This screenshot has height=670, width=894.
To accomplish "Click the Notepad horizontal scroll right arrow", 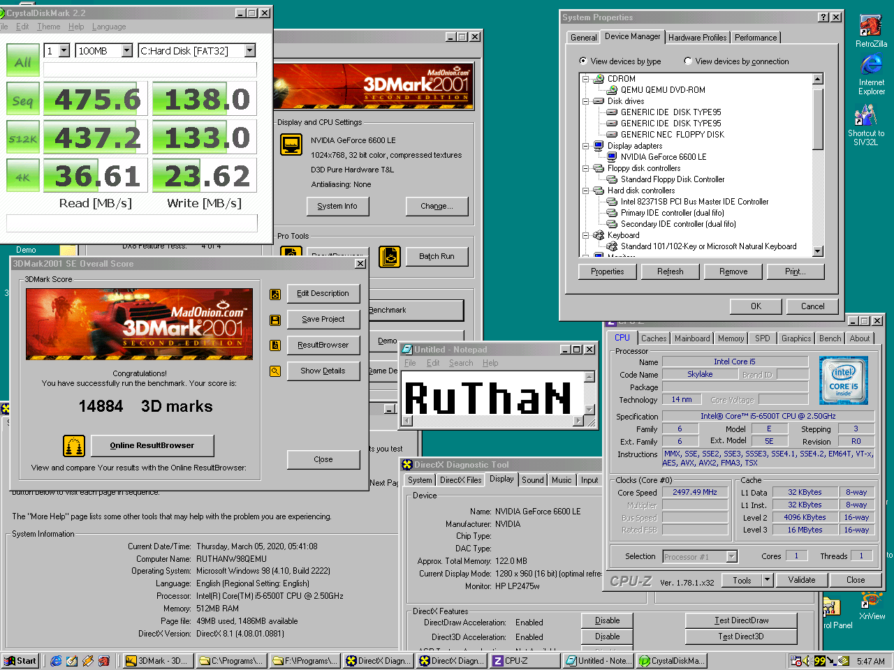I will point(578,421).
